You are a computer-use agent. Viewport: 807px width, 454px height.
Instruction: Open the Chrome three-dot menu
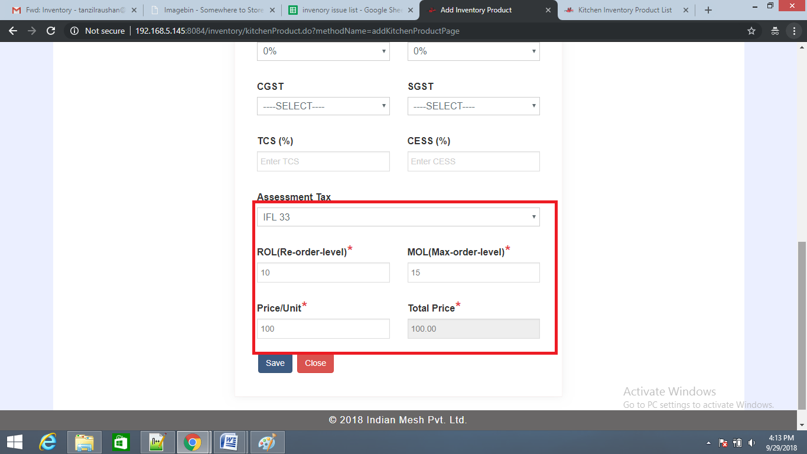coord(795,31)
